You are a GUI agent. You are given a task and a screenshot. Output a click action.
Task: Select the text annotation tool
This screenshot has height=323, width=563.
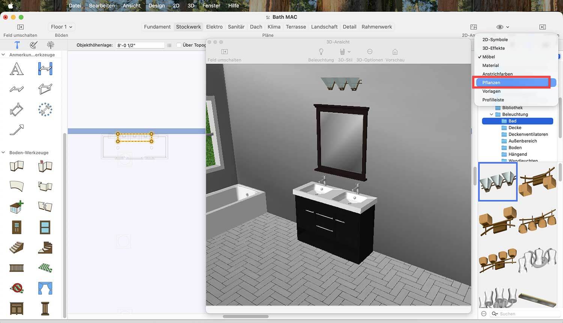click(x=17, y=69)
